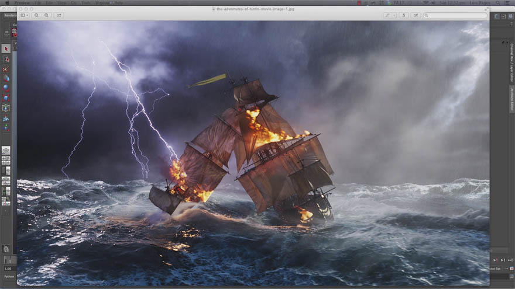Screen dimensions: 515x289
Task: Choose Maya persp/graph editor layout
Action: pos(6,181)
